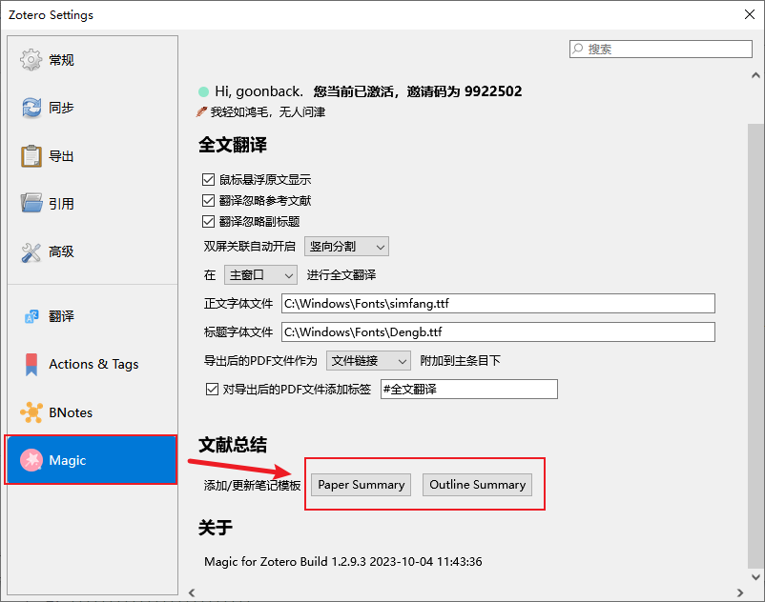Click the BNotes orange node icon

(x=31, y=412)
